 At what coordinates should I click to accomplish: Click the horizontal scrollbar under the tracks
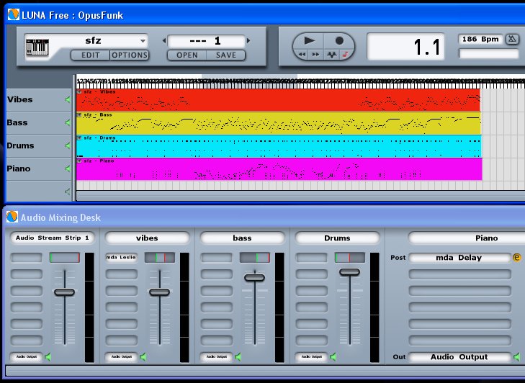tap(300, 196)
